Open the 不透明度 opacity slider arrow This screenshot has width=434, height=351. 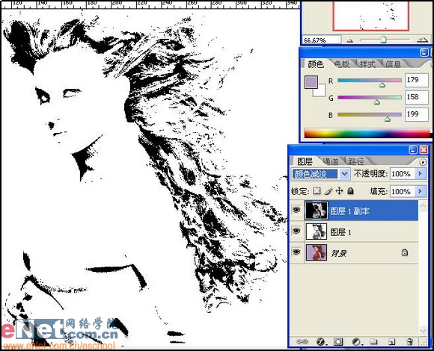(x=421, y=173)
